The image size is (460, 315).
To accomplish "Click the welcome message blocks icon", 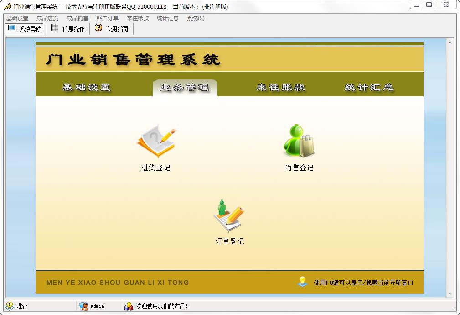I will tap(129, 306).
